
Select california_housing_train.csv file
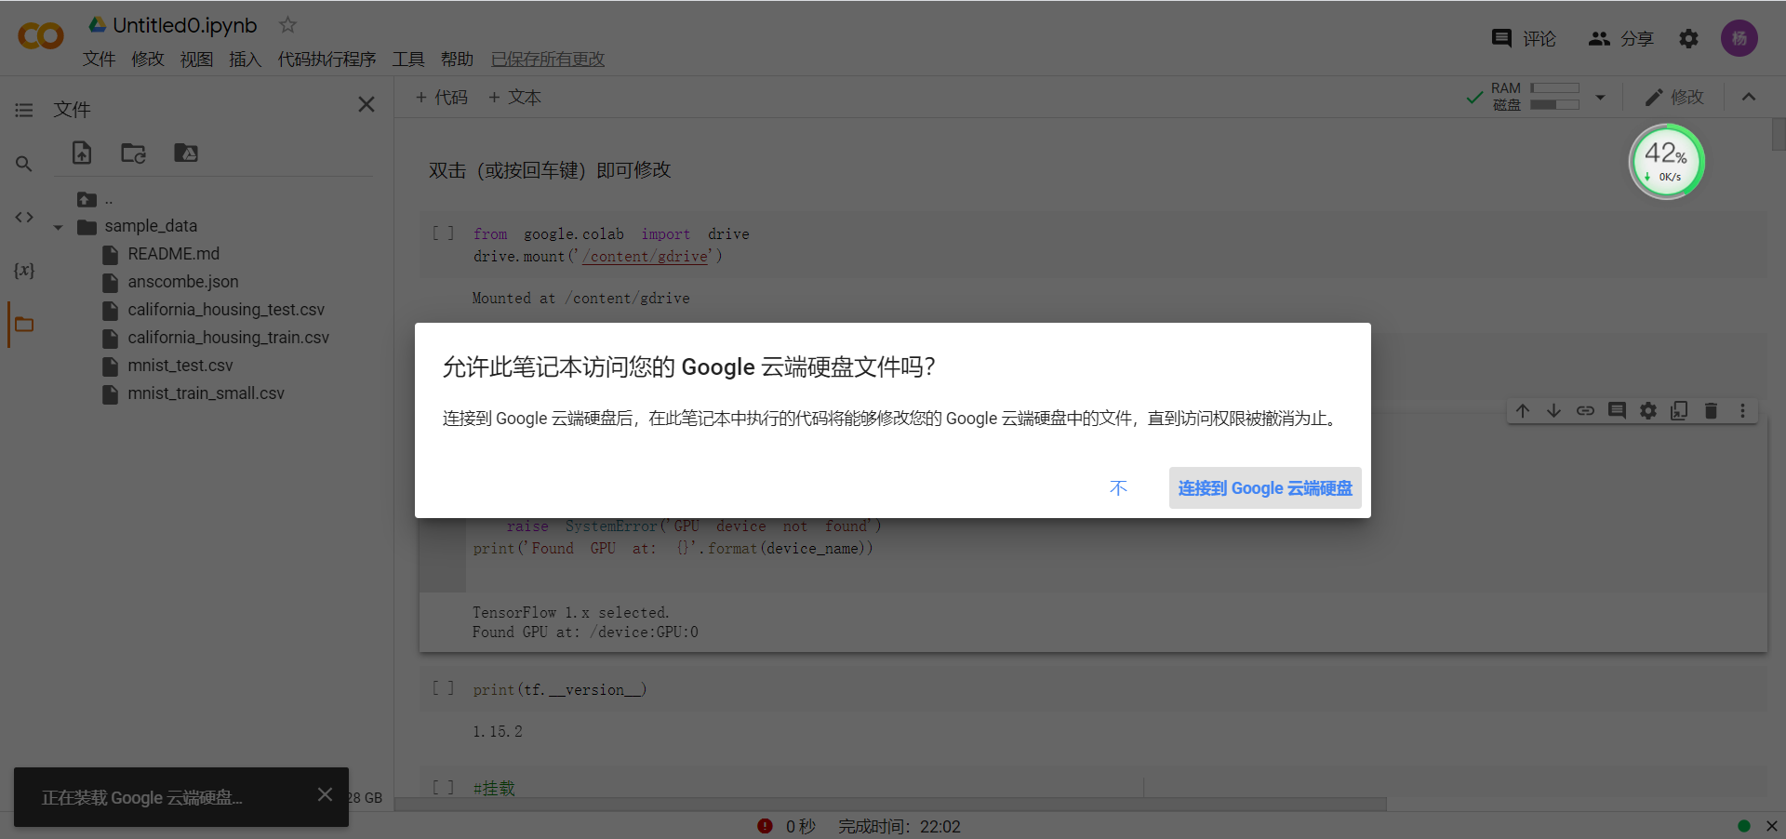pyautogui.click(x=229, y=338)
